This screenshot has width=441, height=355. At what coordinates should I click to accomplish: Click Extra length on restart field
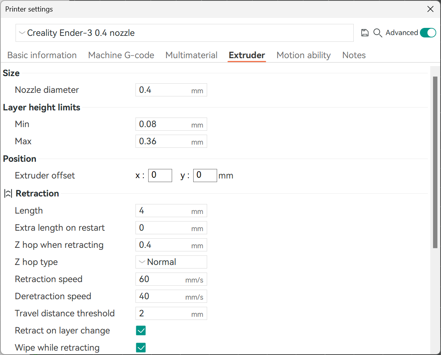click(171, 228)
